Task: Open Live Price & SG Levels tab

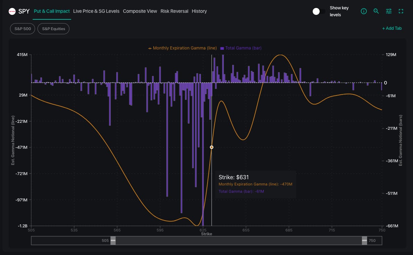Action: tap(96, 11)
